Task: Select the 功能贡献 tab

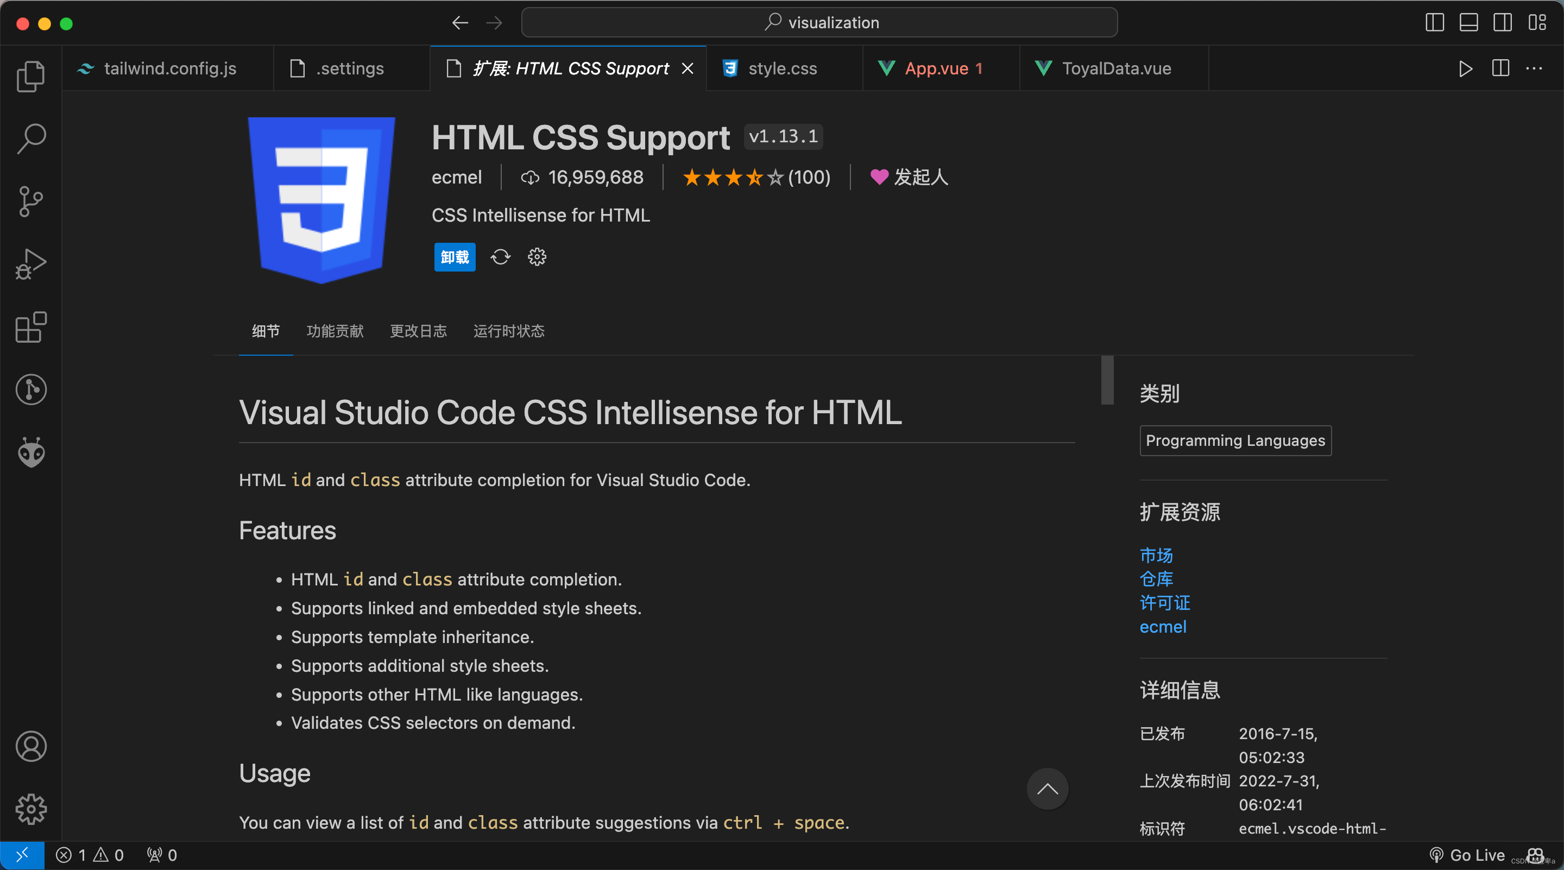Action: [x=335, y=331]
